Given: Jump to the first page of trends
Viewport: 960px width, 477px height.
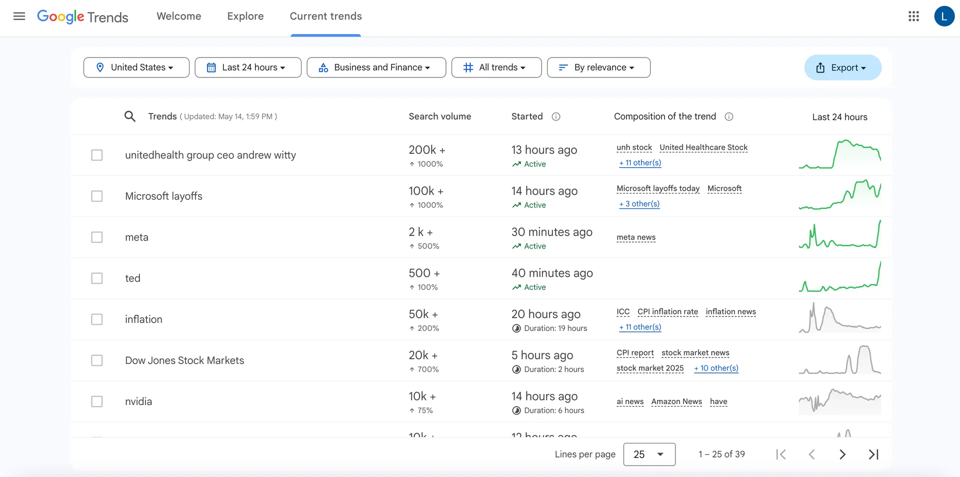Looking at the screenshot, I should point(781,454).
